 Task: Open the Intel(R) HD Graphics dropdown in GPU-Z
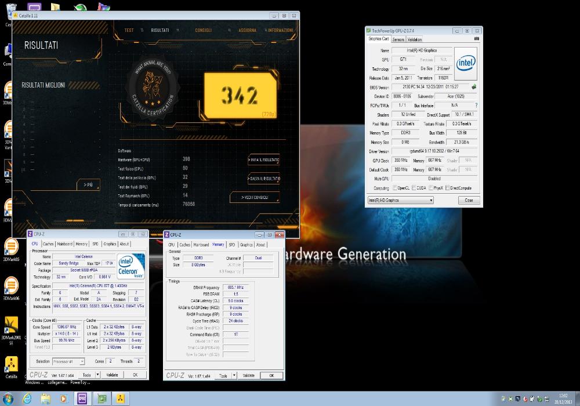tap(401, 200)
